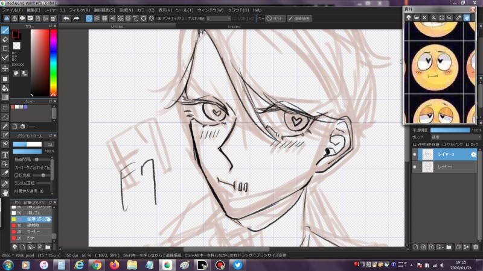Click the rainbow hue strip
483x271 pixels.
tap(53, 63)
